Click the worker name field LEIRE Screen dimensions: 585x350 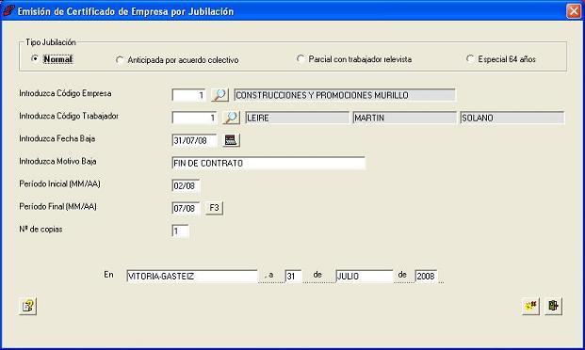click(298, 119)
